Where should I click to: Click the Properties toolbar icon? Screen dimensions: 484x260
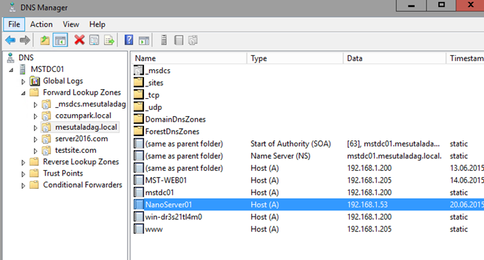coord(94,40)
